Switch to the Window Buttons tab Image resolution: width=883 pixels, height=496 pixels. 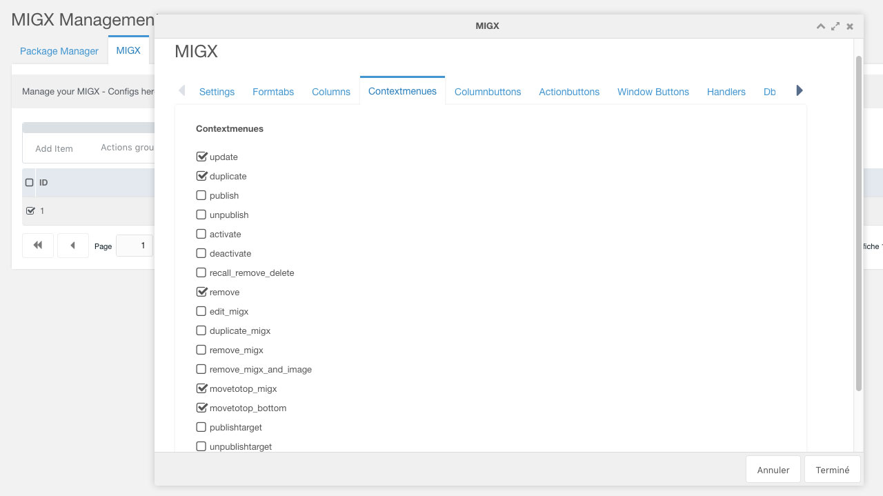click(x=653, y=92)
